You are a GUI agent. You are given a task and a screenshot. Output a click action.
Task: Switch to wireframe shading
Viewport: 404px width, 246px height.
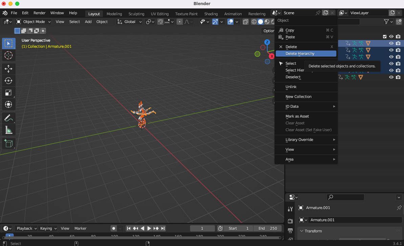254,22
